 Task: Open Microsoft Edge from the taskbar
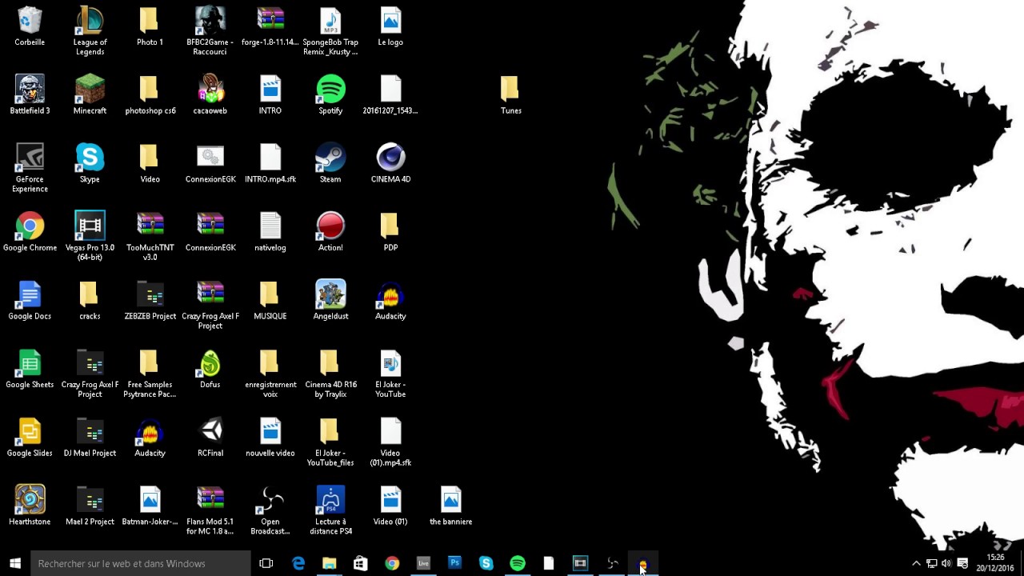point(298,563)
